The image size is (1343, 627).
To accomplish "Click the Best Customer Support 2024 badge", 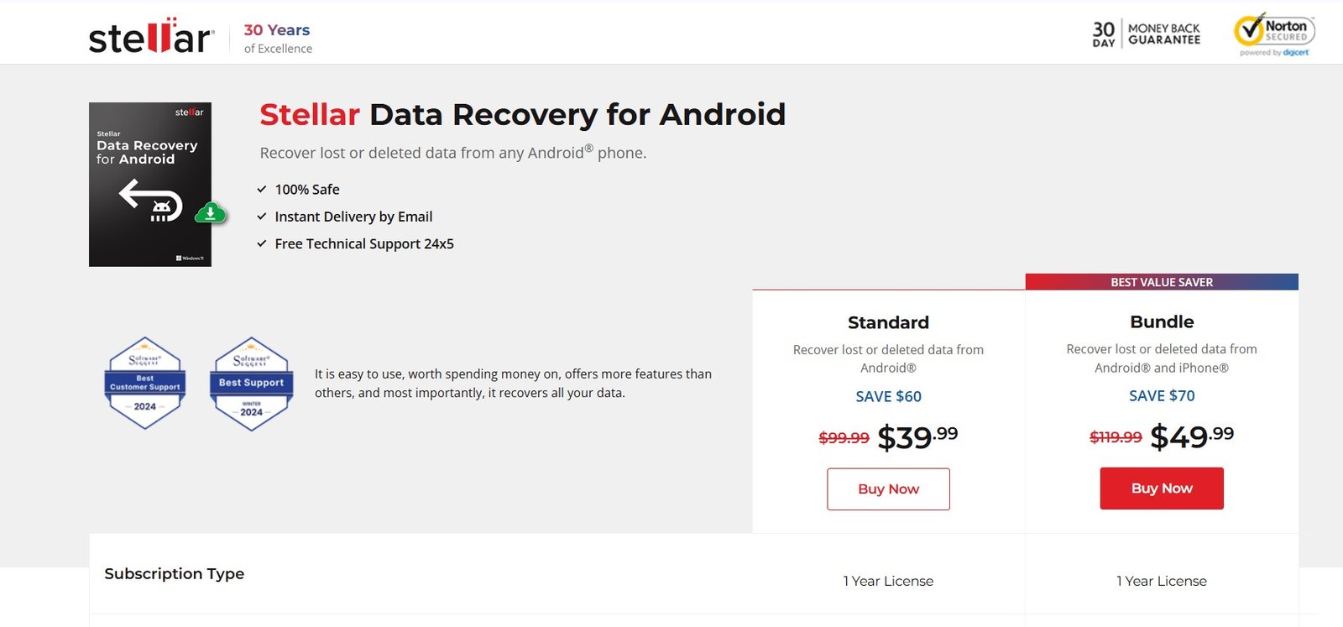I will click(x=145, y=384).
